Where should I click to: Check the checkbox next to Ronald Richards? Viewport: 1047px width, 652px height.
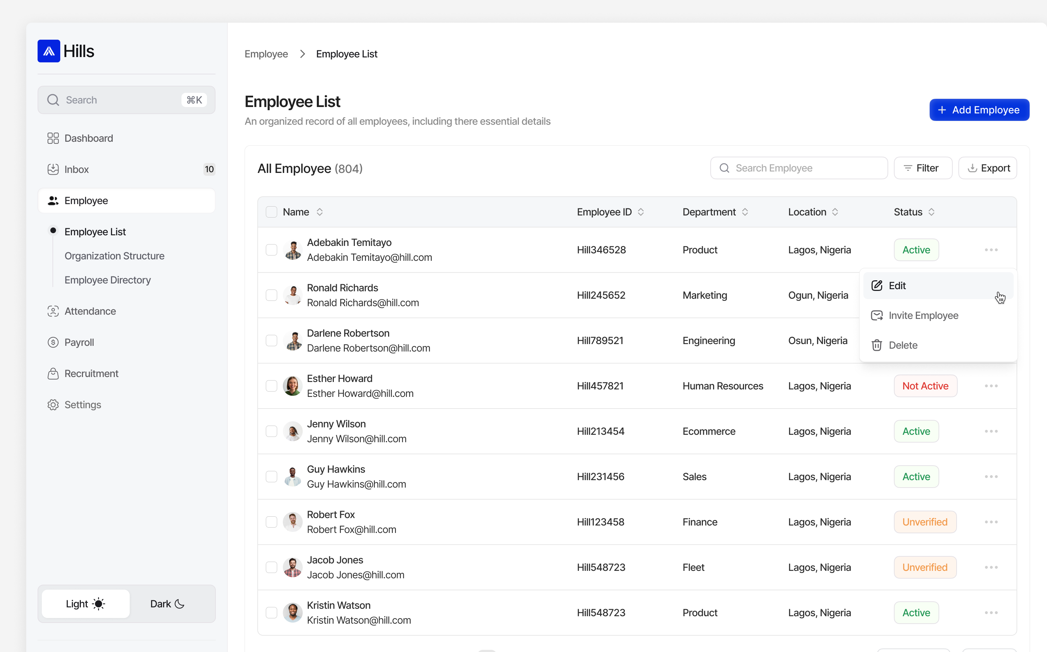tap(271, 295)
